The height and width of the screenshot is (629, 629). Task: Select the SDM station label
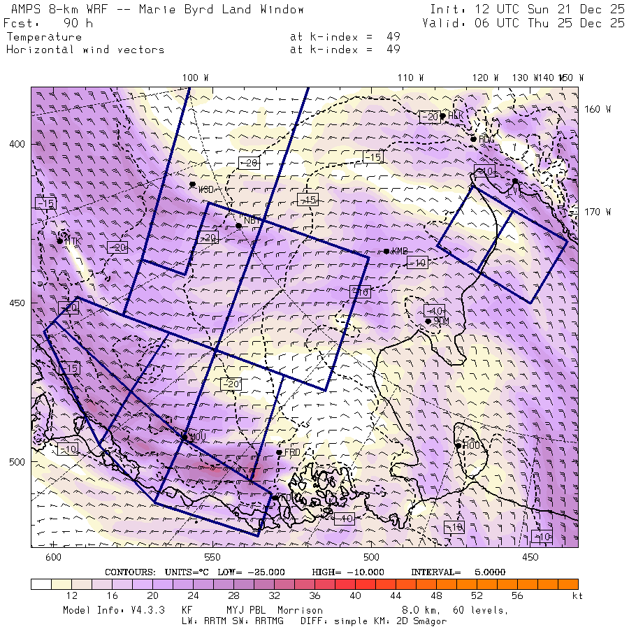tap(441, 321)
